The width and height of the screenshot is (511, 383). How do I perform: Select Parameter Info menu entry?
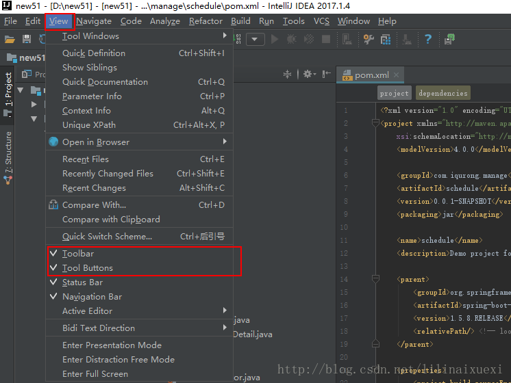click(x=140, y=96)
